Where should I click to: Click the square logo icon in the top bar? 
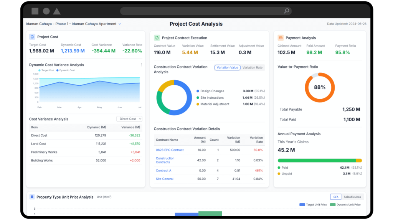35,11
